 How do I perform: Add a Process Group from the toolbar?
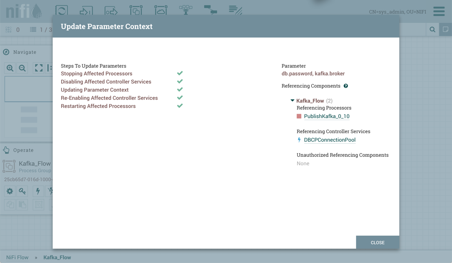tap(136, 11)
